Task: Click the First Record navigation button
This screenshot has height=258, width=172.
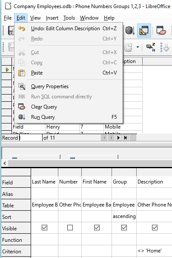Action: click(x=104, y=138)
